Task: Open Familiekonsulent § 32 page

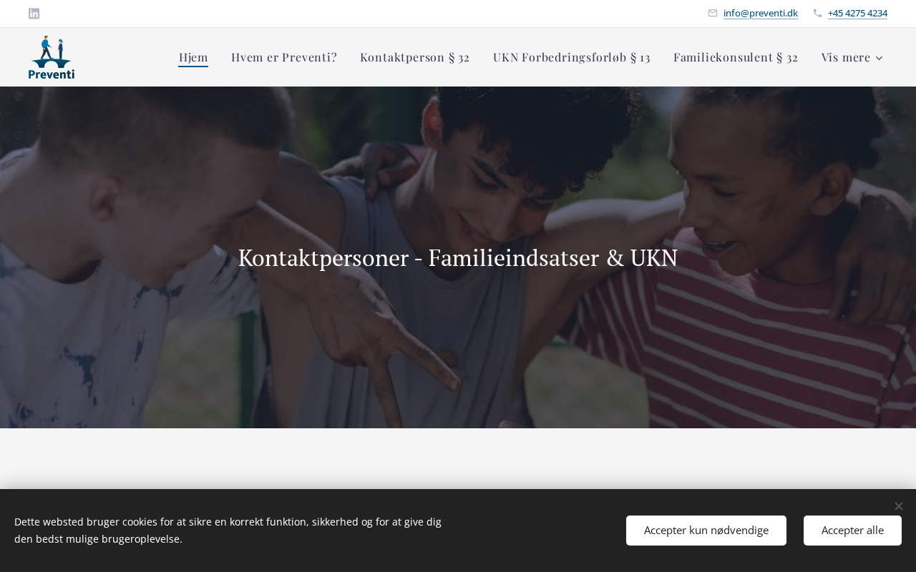Action: tap(736, 57)
